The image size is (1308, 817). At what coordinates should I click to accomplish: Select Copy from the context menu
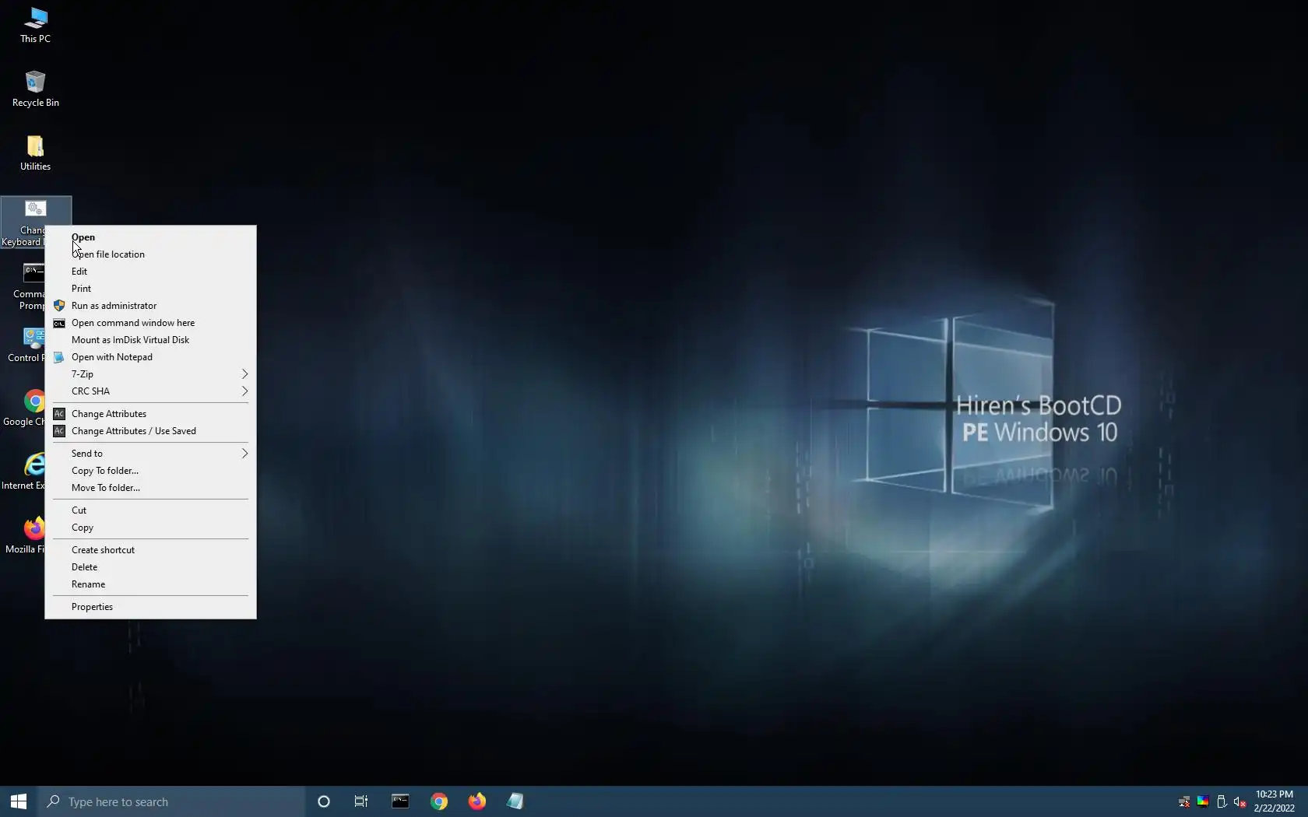pyautogui.click(x=150, y=528)
